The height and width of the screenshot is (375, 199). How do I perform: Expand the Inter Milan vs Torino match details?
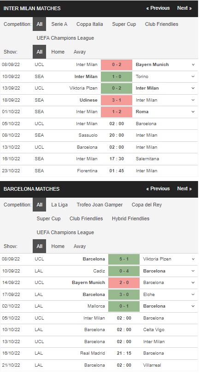[x=193, y=77]
